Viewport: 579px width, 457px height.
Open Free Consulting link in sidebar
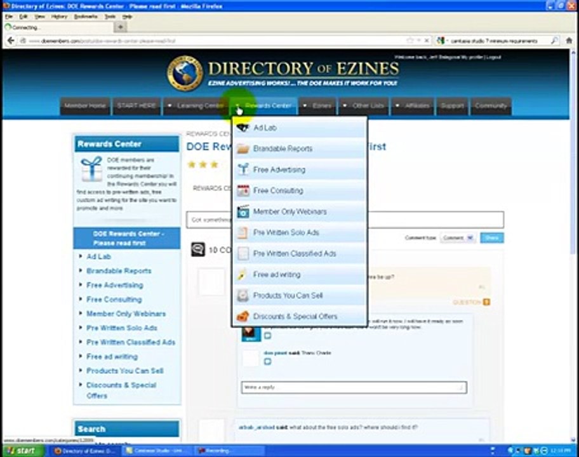[114, 300]
